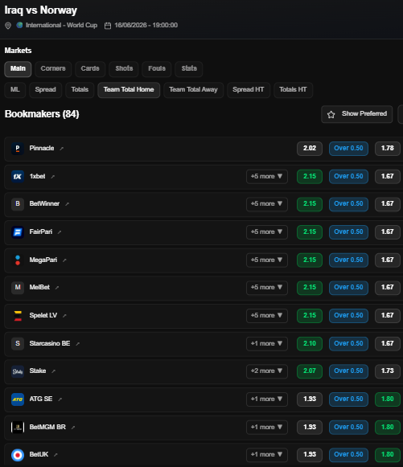The height and width of the screenshot is (467, 403).
Task: Switch to the Corners market tab
Action: pyautogui.click(x=53, y=69)
